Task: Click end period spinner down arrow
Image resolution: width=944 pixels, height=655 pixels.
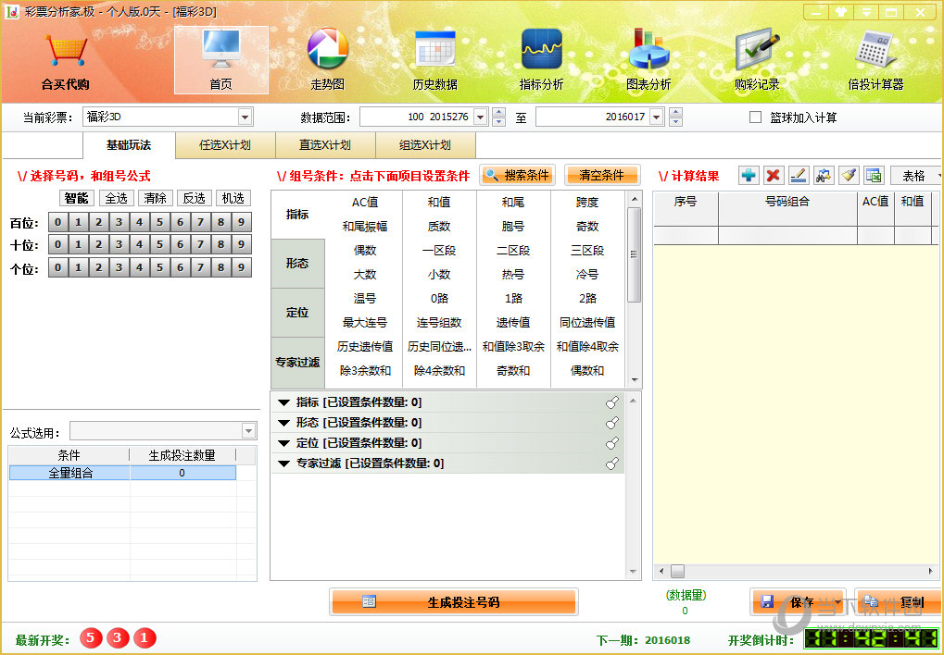Action: 675,121
